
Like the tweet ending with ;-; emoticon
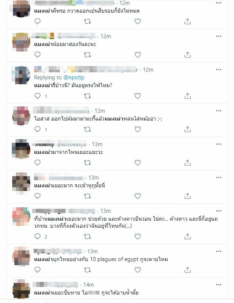pyautogui.click(x=138, y=129)
